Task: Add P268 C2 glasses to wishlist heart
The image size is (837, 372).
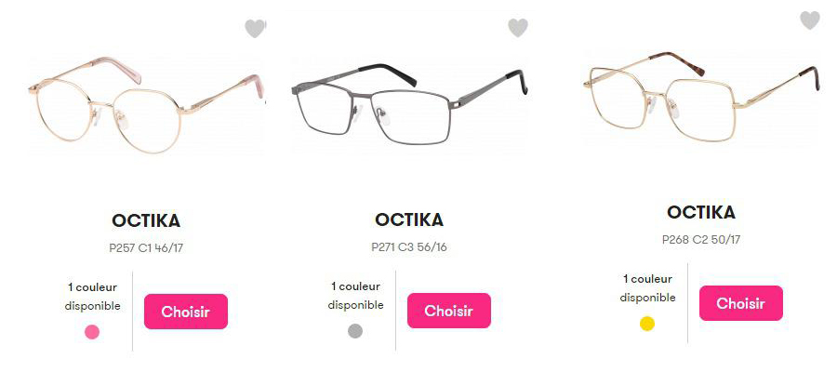Action: [x=810, y=20]
